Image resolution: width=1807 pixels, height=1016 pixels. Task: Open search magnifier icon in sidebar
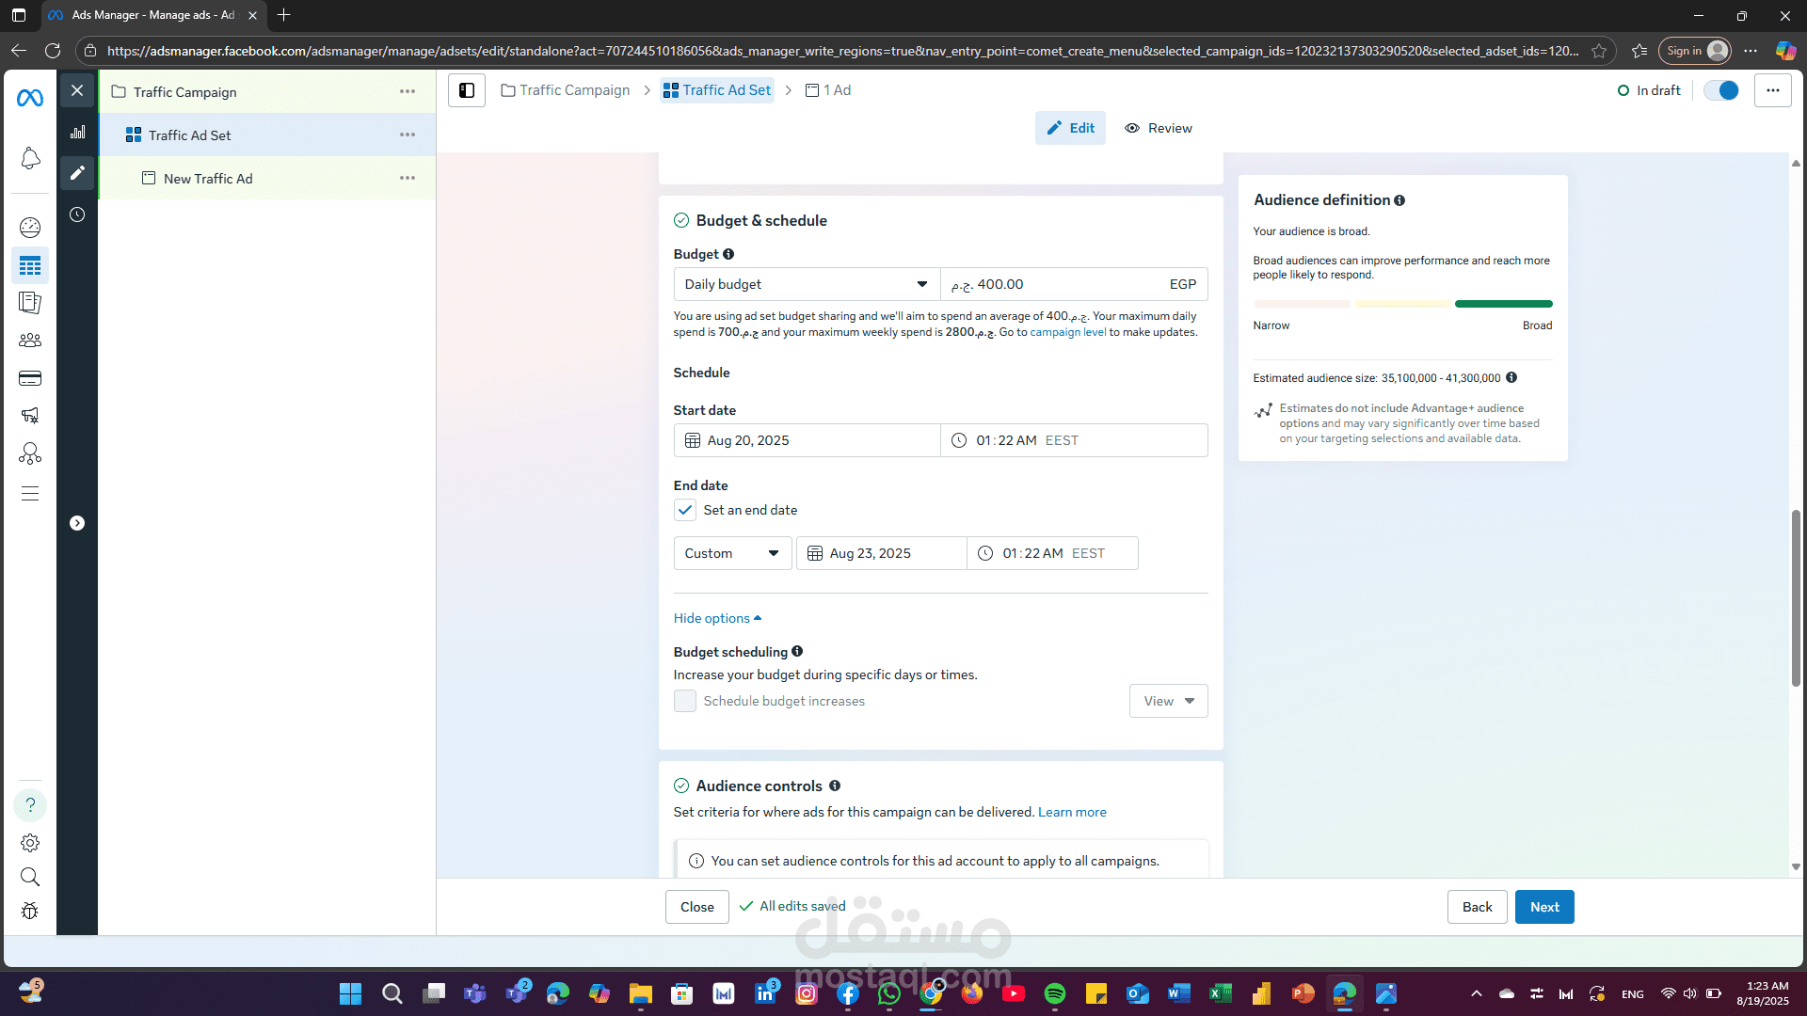[x=30, y=877]
